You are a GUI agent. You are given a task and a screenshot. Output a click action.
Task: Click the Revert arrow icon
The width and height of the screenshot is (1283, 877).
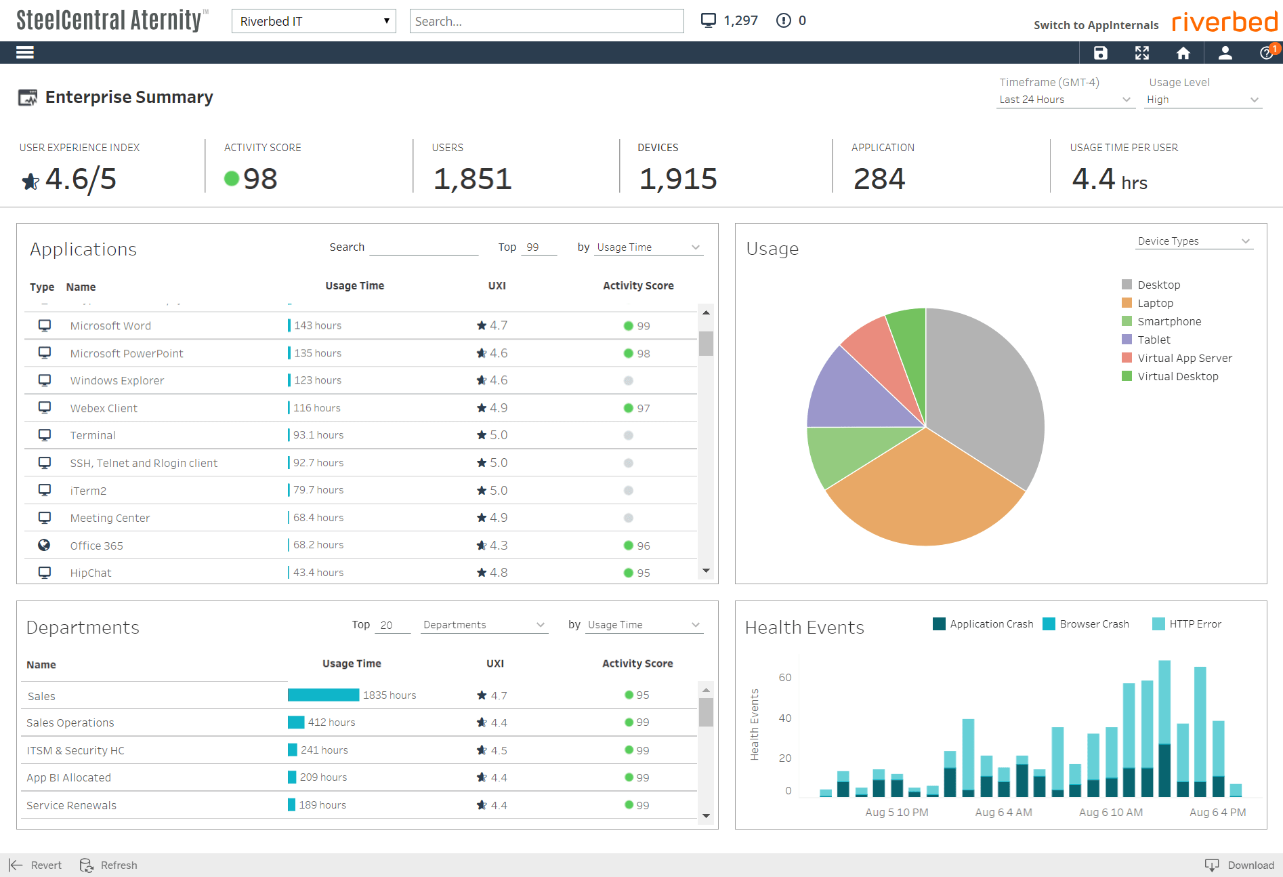click(16, 865)
